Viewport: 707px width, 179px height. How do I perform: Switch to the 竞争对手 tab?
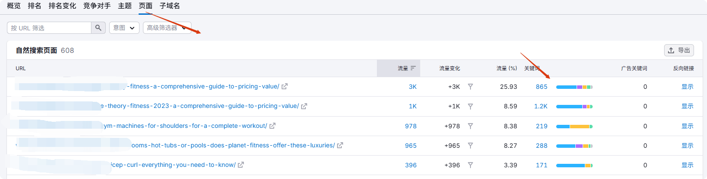coord(97,6)
